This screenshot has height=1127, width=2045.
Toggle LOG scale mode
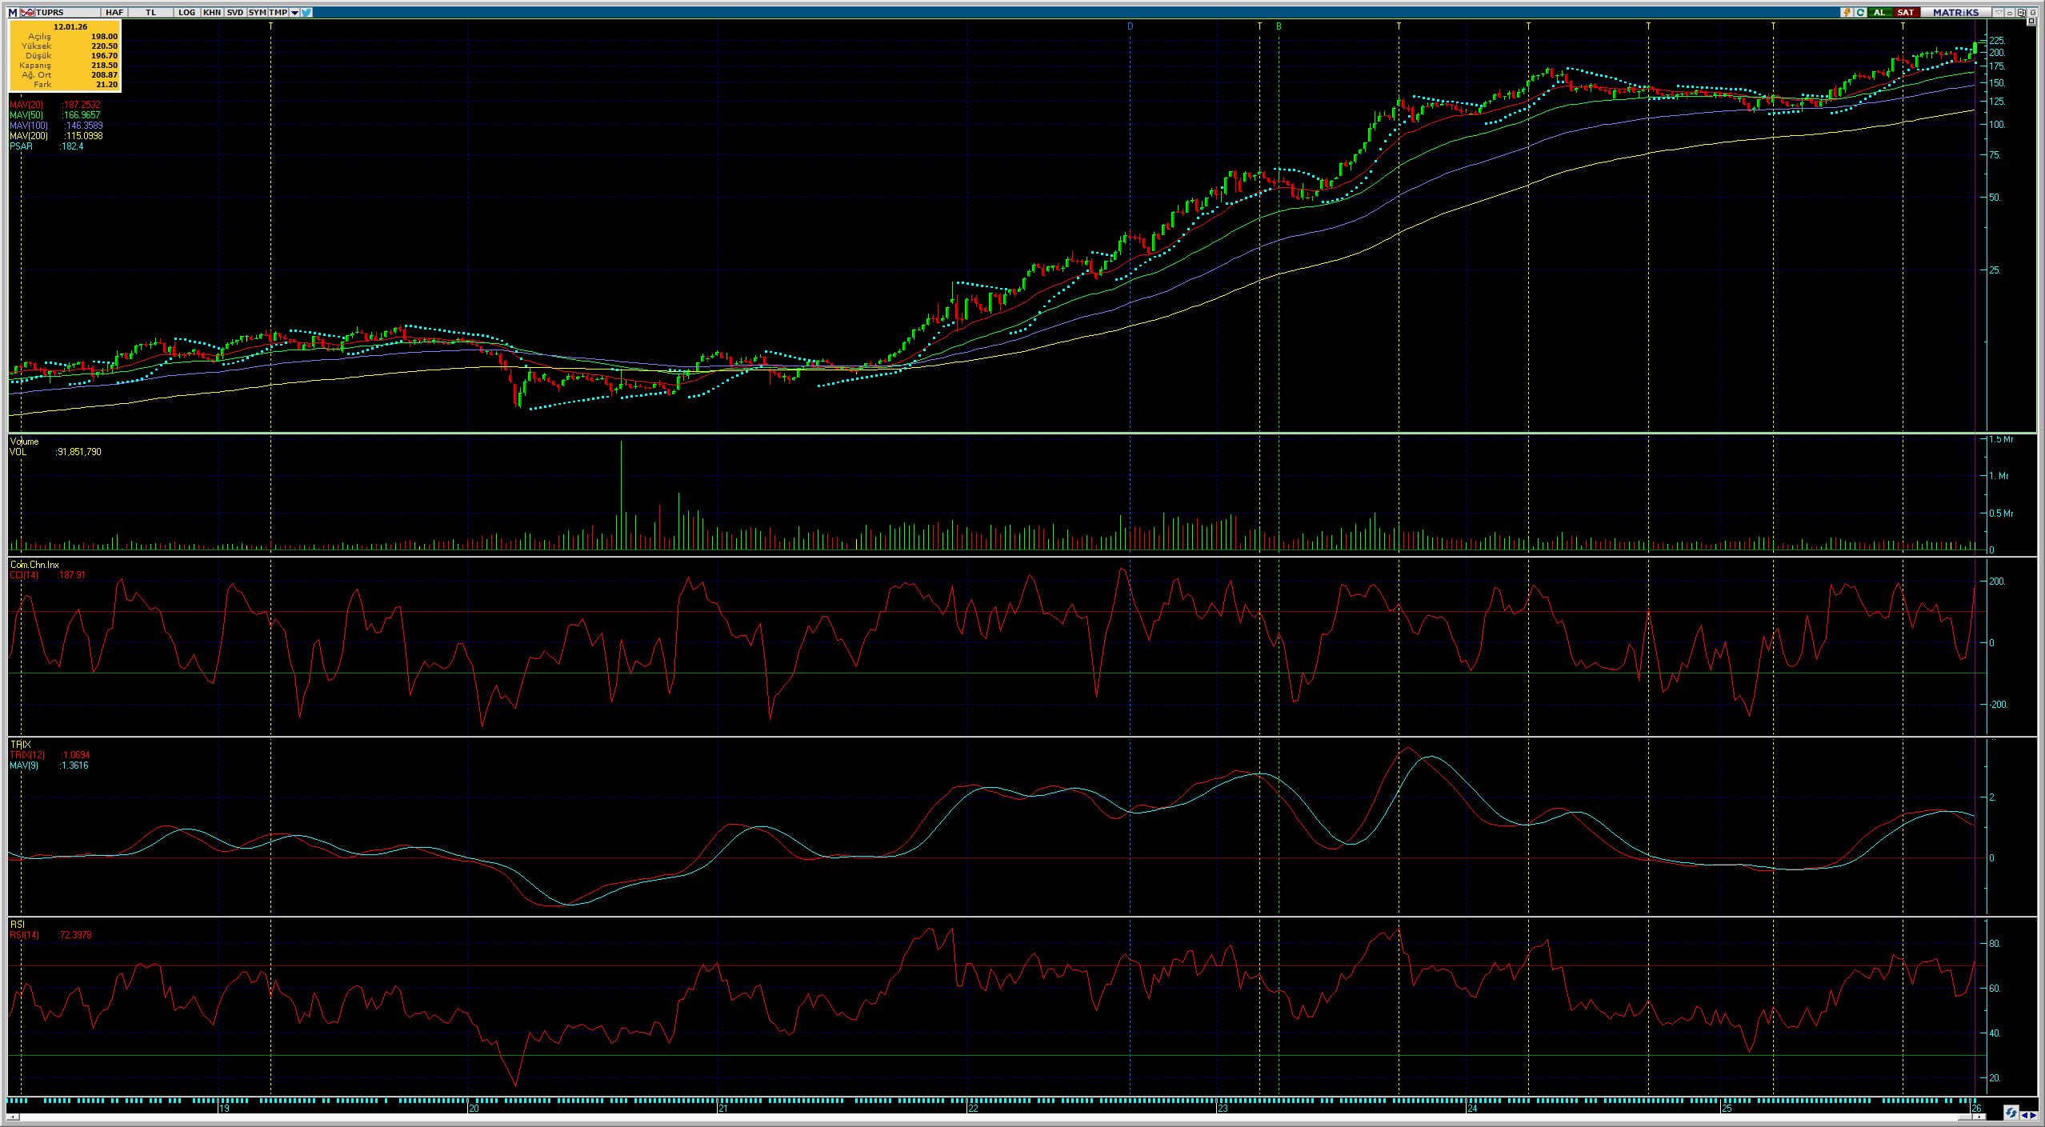186,12
